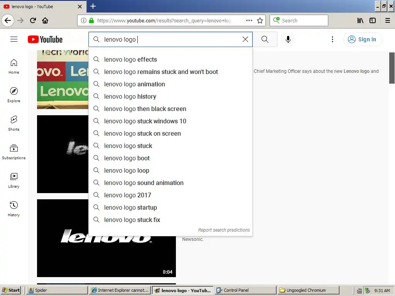This screenshot has width=395, height=296.
Task: Choose the plain 'lenovo logo stuck' suggestion
Action: [x=170, y=146]
